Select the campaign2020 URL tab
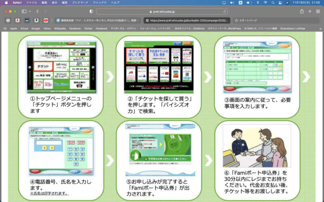 coord(187,21)
